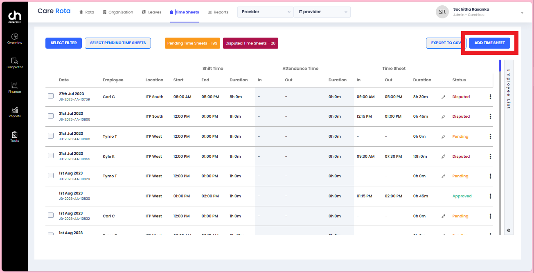Open the three-dot menu for JB-2023-AA-10769
Screen dimensions: 534x273
490,97
